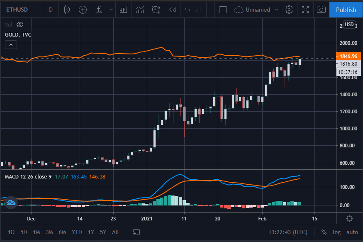Collapse the indicator legend with the chevron
363x242 pixels.
tap(11, 45)
